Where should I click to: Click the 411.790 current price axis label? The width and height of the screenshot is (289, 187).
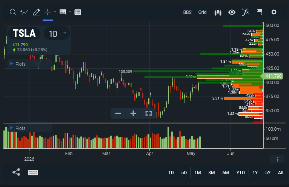[x=272, y=76]
